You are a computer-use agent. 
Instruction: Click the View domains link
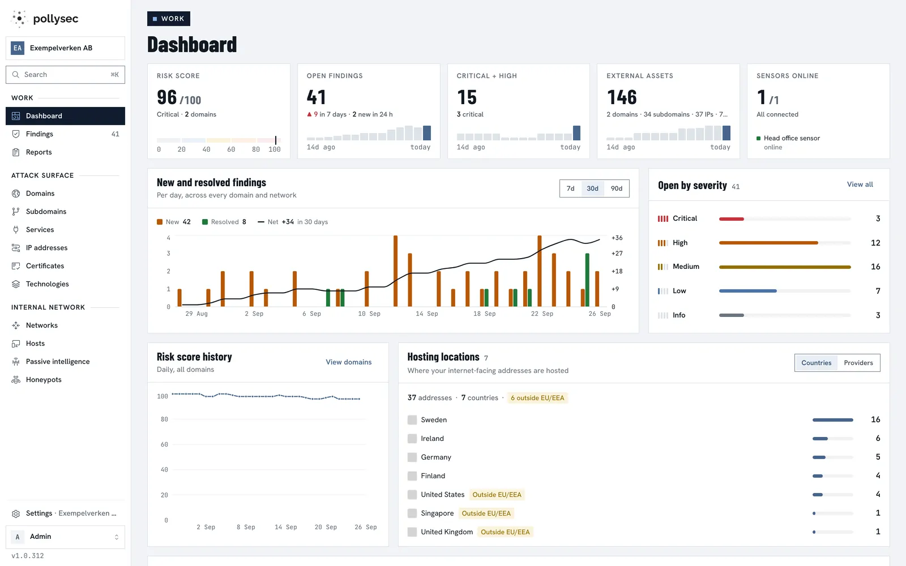point(349,362)
